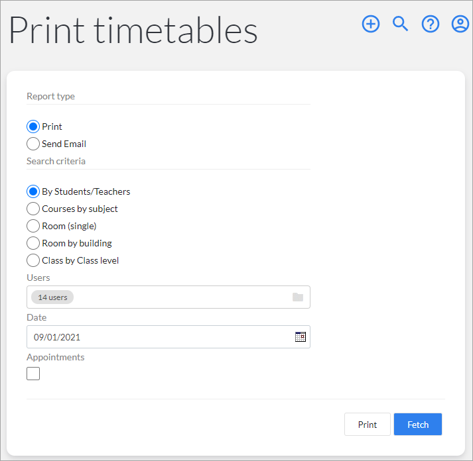This screenshot has width=473, height=461.
Task: Open the magnifier search icon
Action: [x=400, y=24]
